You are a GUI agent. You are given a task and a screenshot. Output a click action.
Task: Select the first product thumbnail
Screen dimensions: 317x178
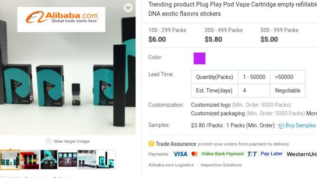10,159
